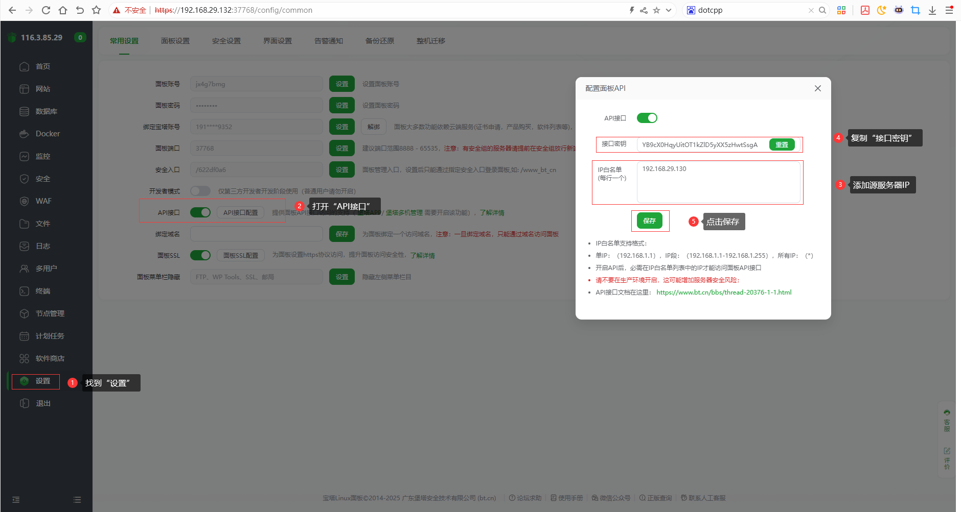Click the WAF shield icon in sidebar
Viewport: 961px width, 512px height.
click(x=24, y=201)
